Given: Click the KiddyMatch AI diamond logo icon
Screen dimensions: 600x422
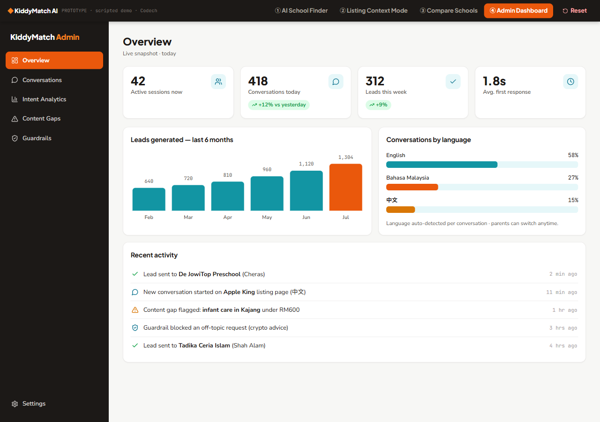Looking at the screenshot, I should coord(11,11).
